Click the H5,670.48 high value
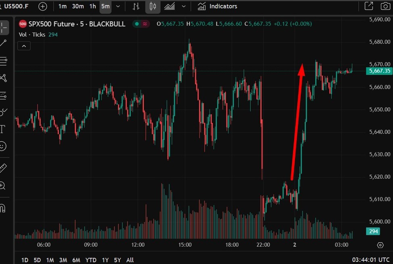393x264 pixels. [200, 24]
